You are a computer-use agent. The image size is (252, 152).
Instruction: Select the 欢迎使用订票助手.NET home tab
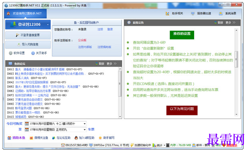point(26,14)
